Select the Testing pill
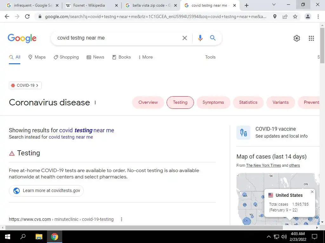 180,102
